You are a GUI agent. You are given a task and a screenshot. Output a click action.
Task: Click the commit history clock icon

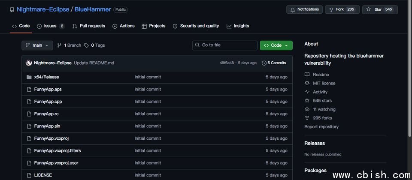tap(264, 63)
